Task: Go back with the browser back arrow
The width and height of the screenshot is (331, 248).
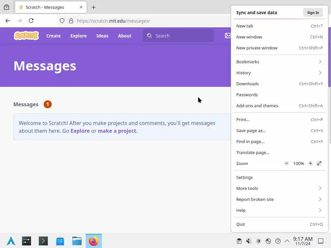Action: 8,21
